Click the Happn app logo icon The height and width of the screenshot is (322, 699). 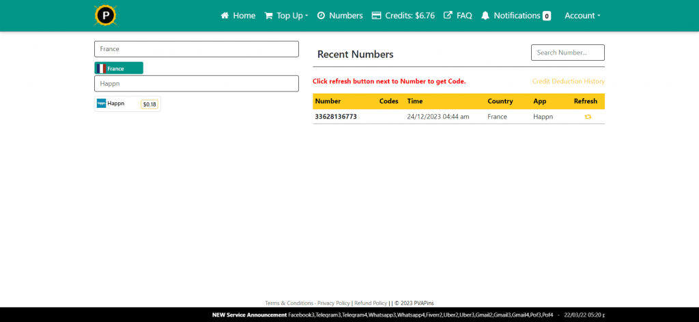click(101, 104)
